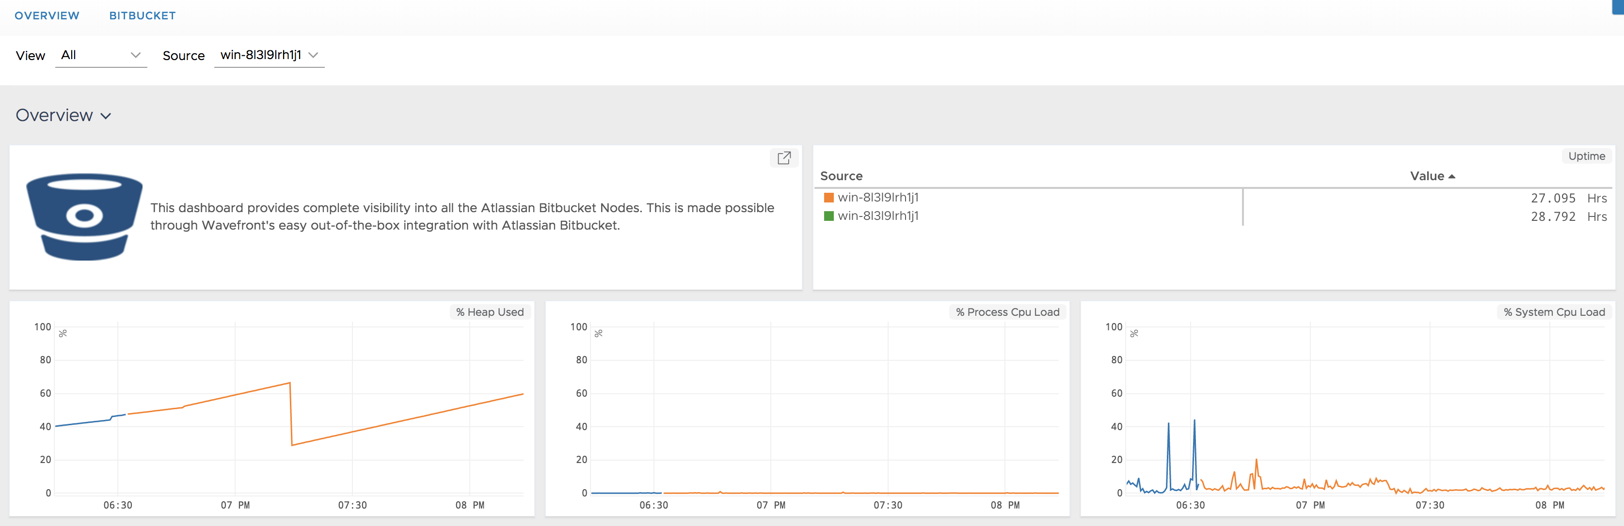
Task: Click the % Heap Used chart title
Action: 490,312
